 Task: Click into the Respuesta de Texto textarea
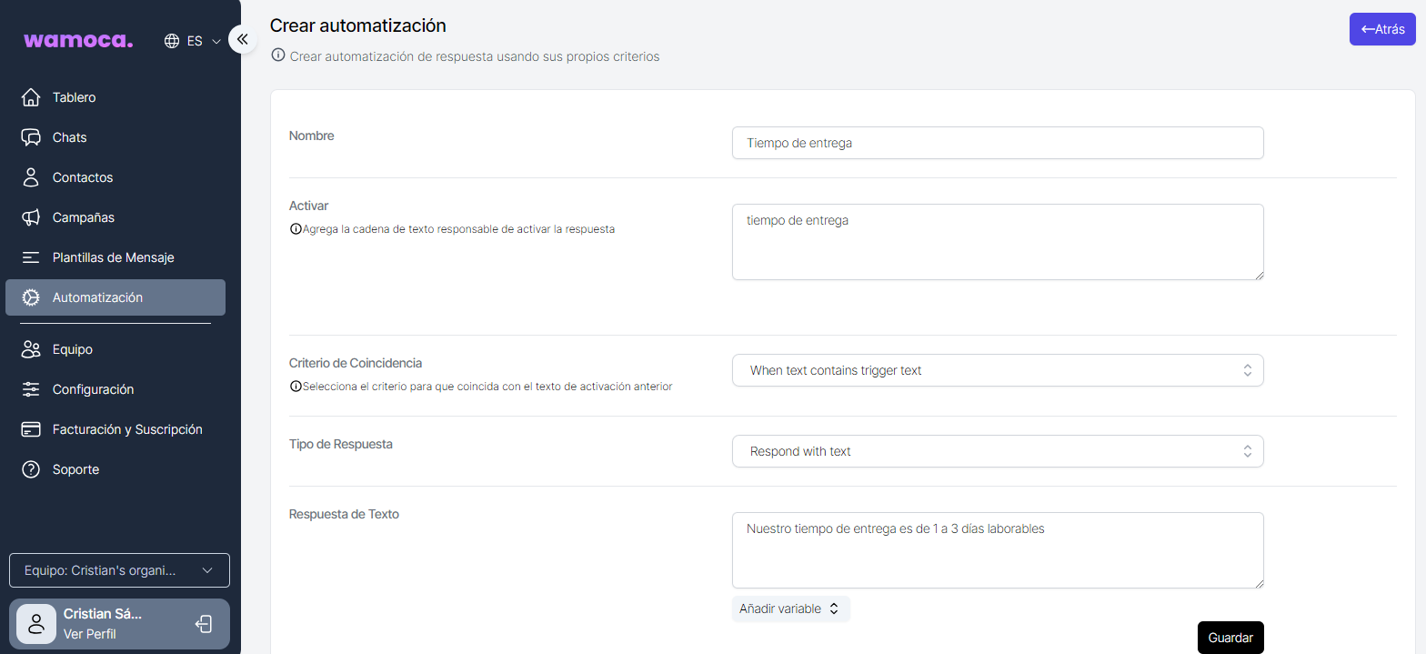(998, 550)
